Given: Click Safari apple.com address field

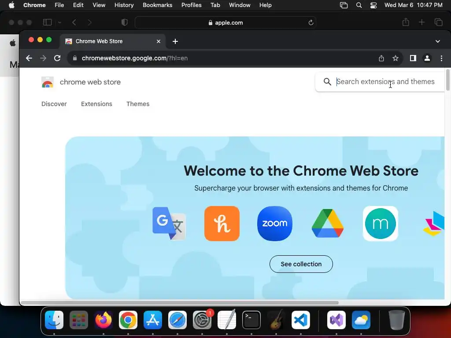Looking at the screenshot, I should (x=225, y=23).
